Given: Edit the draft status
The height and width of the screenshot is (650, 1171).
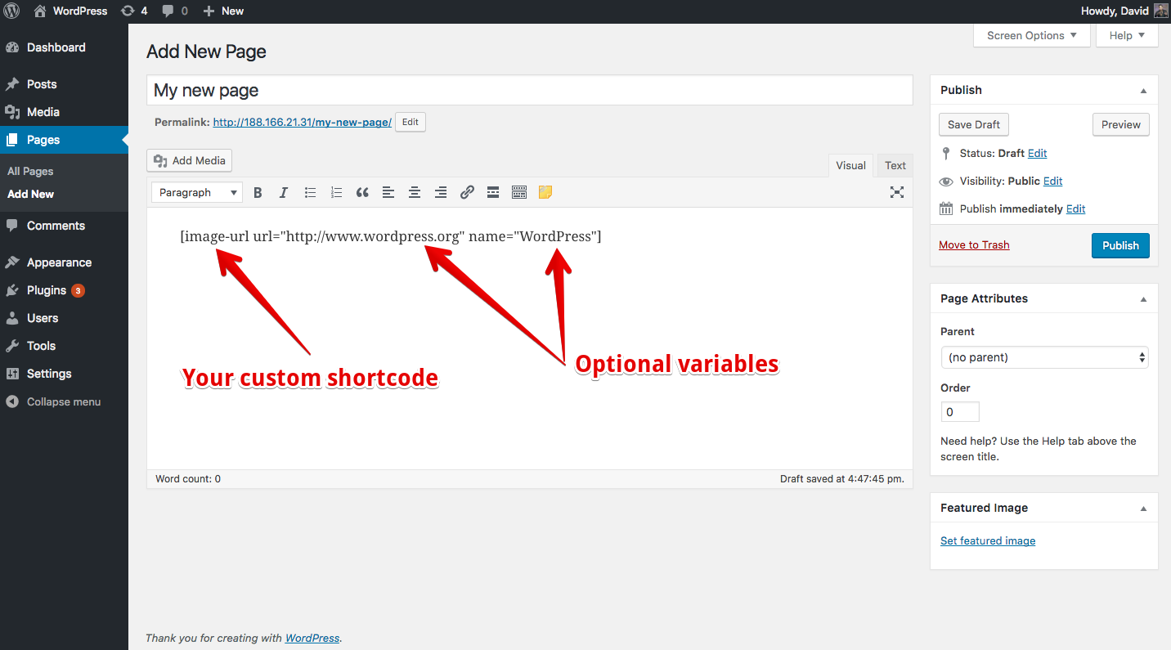Looking at the screenshot, I should click(x=1037, y=153).
